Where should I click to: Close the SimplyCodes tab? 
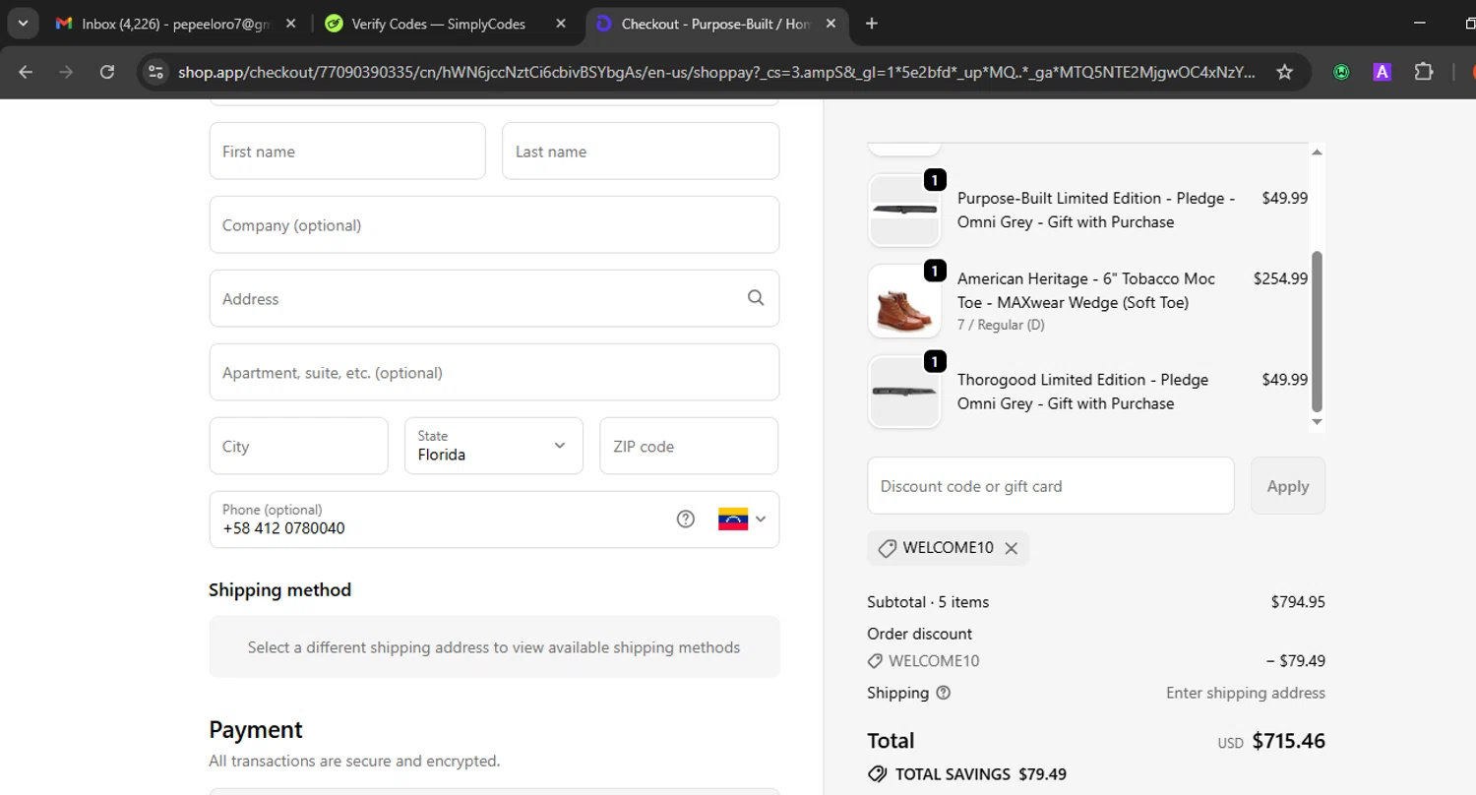tap(560, 24)
